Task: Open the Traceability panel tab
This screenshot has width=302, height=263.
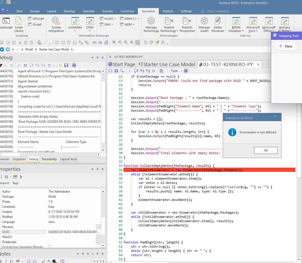Action: click(49, 159)
